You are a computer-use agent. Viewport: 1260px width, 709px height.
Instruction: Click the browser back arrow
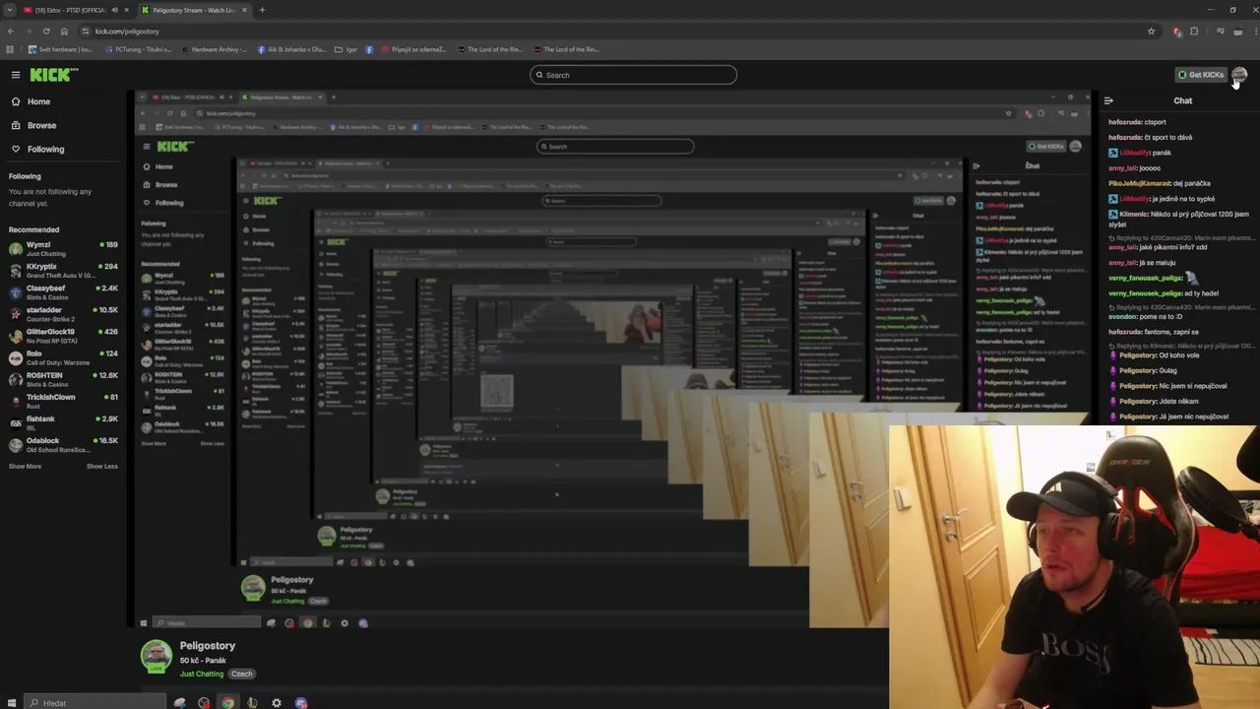tap(11, 31)
